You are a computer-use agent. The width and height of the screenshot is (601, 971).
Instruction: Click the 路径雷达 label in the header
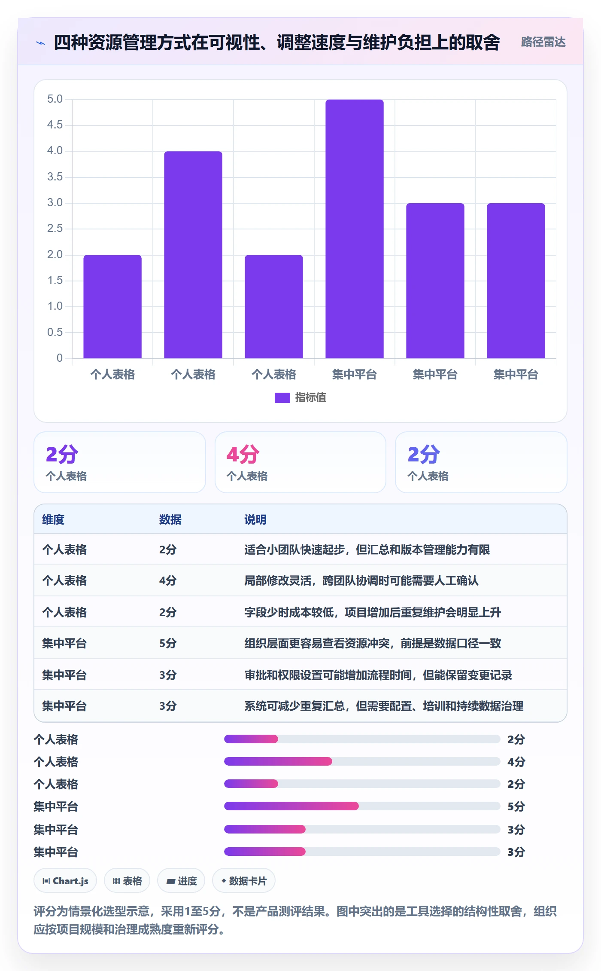point(543,42)
